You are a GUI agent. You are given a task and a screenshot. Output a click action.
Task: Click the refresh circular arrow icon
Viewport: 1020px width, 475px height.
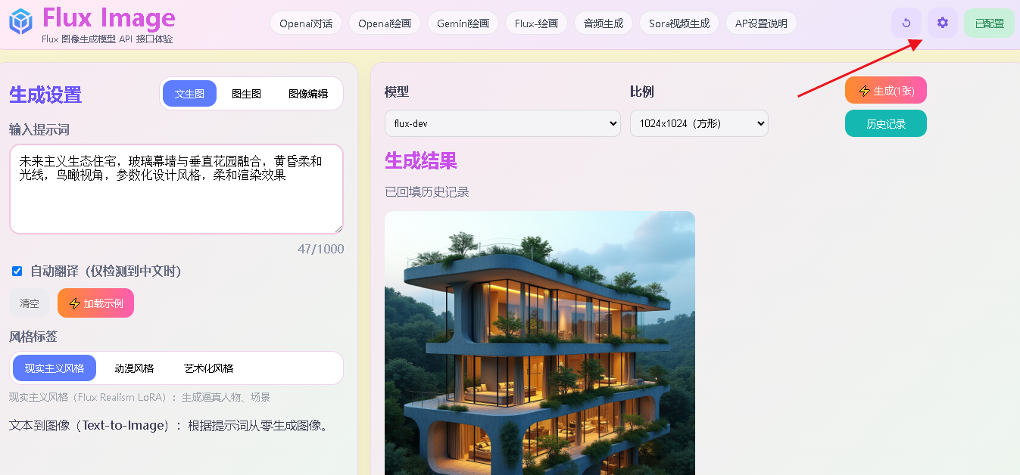[906, 23]
